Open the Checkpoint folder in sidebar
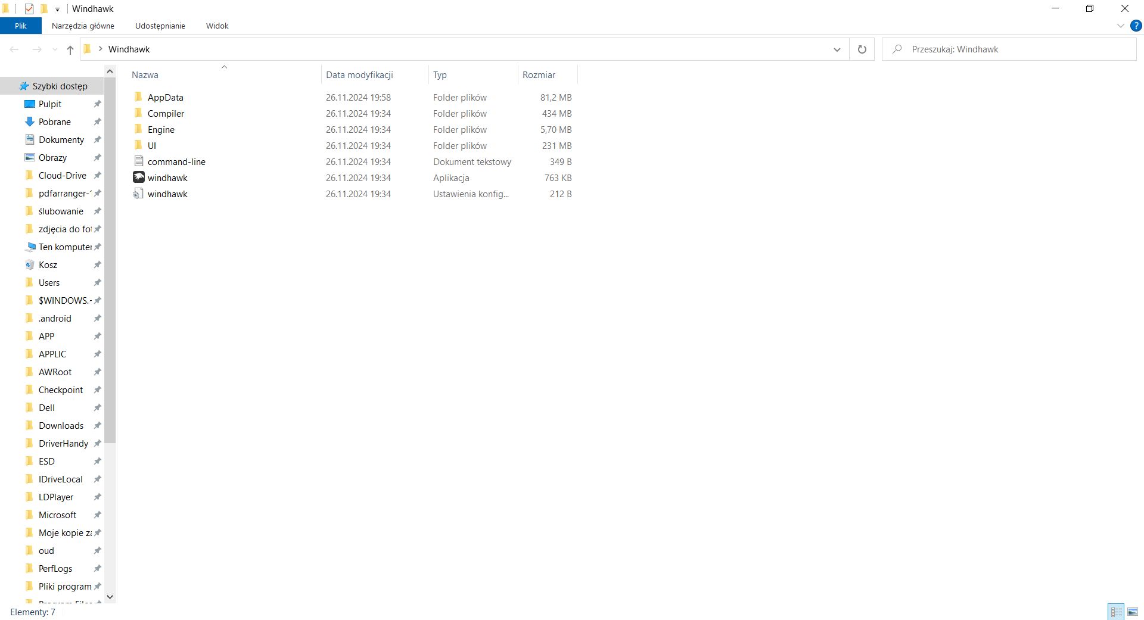 click(x=60, y=390)
